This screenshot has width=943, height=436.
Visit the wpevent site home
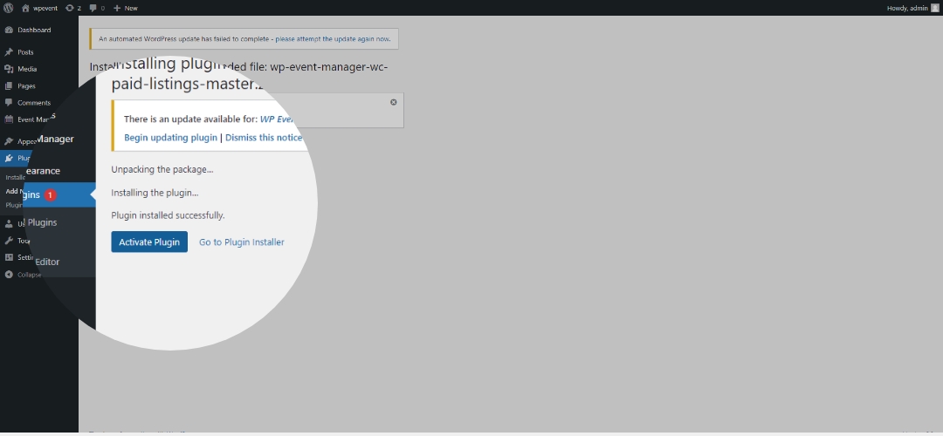[39, 8]
